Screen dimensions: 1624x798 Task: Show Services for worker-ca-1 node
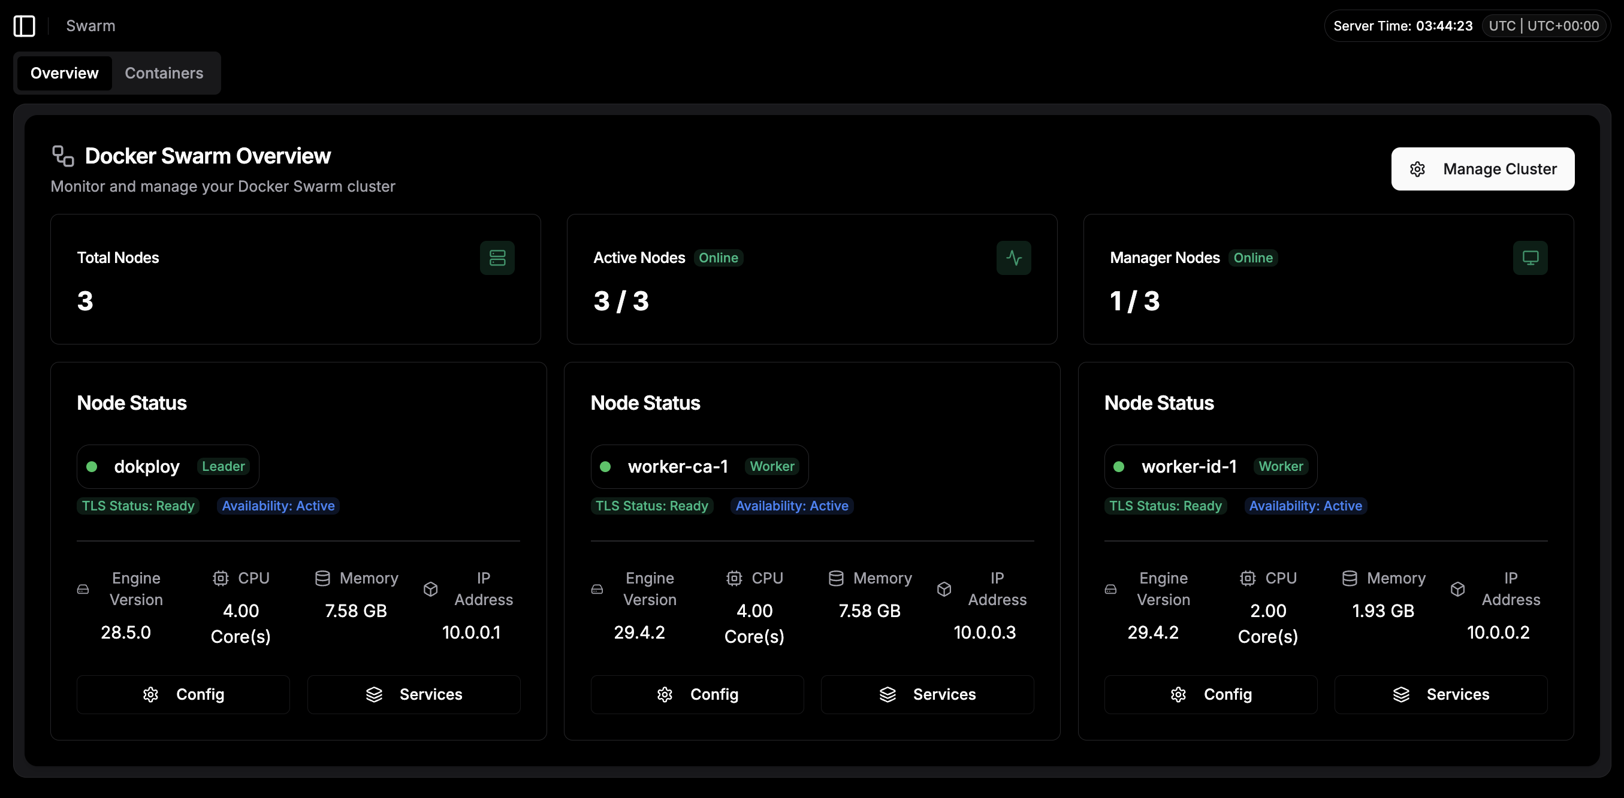click(x=928, y=694)
